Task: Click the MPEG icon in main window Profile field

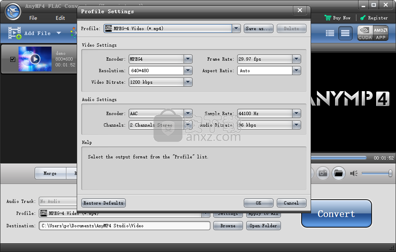Action: pos(44,213)
